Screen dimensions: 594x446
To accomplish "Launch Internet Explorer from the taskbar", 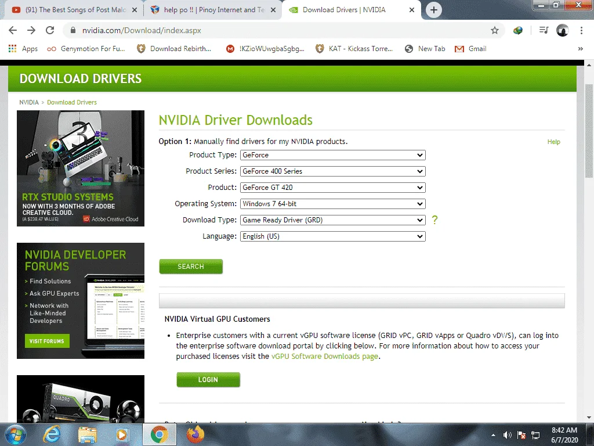I will 52,434.
